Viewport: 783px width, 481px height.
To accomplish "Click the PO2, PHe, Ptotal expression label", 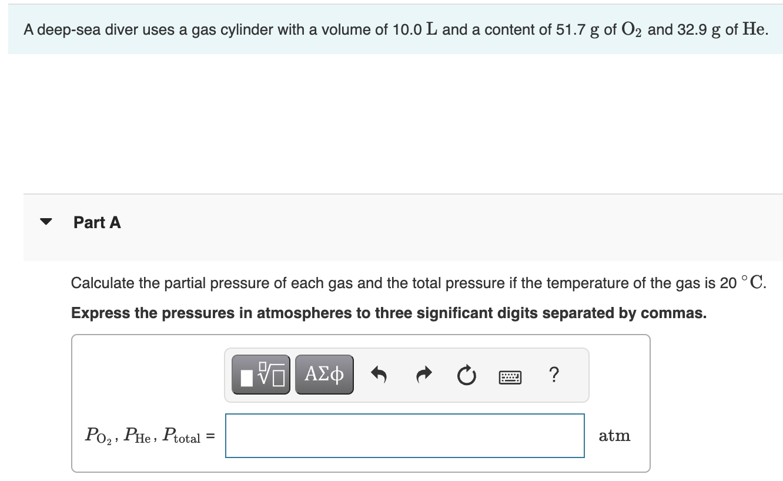I will tap(148, 435).
